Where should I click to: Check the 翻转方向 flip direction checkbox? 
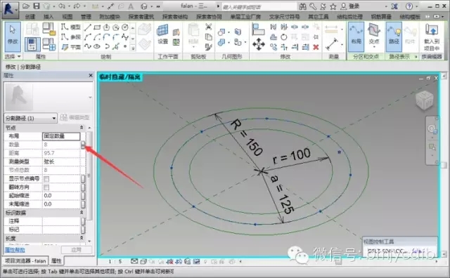point(46,187)
